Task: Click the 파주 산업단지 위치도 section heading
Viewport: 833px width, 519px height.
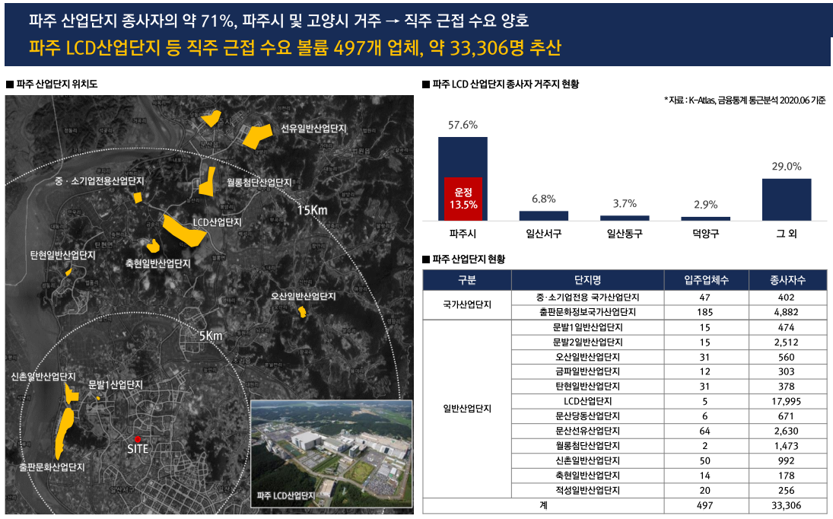Action: coord(52,84)
